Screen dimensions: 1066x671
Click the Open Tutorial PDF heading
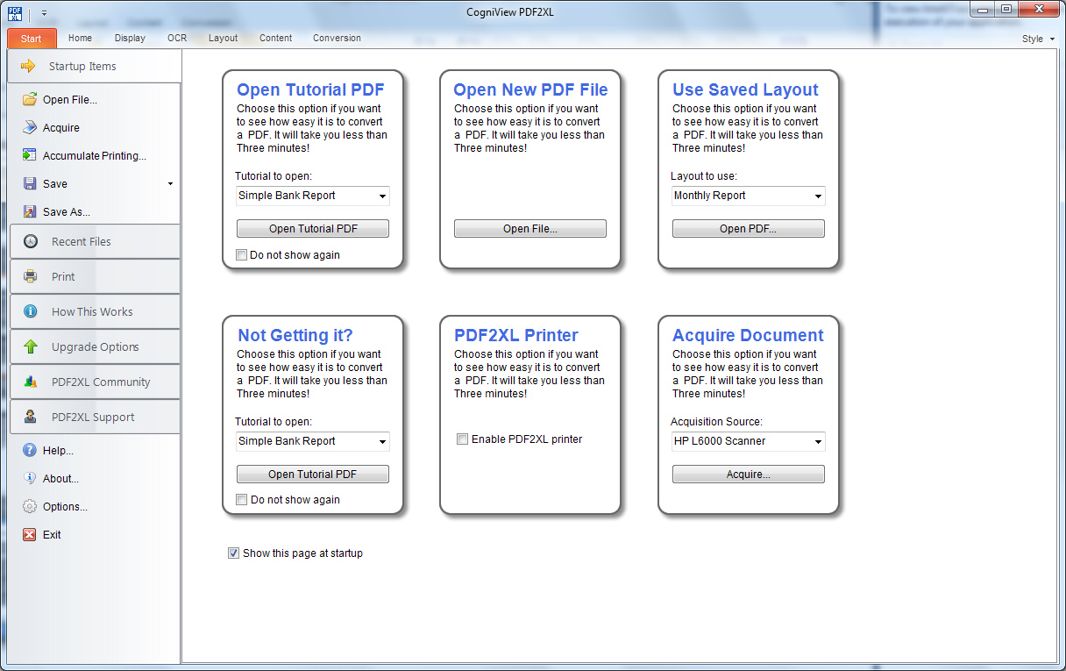(310, 89)
